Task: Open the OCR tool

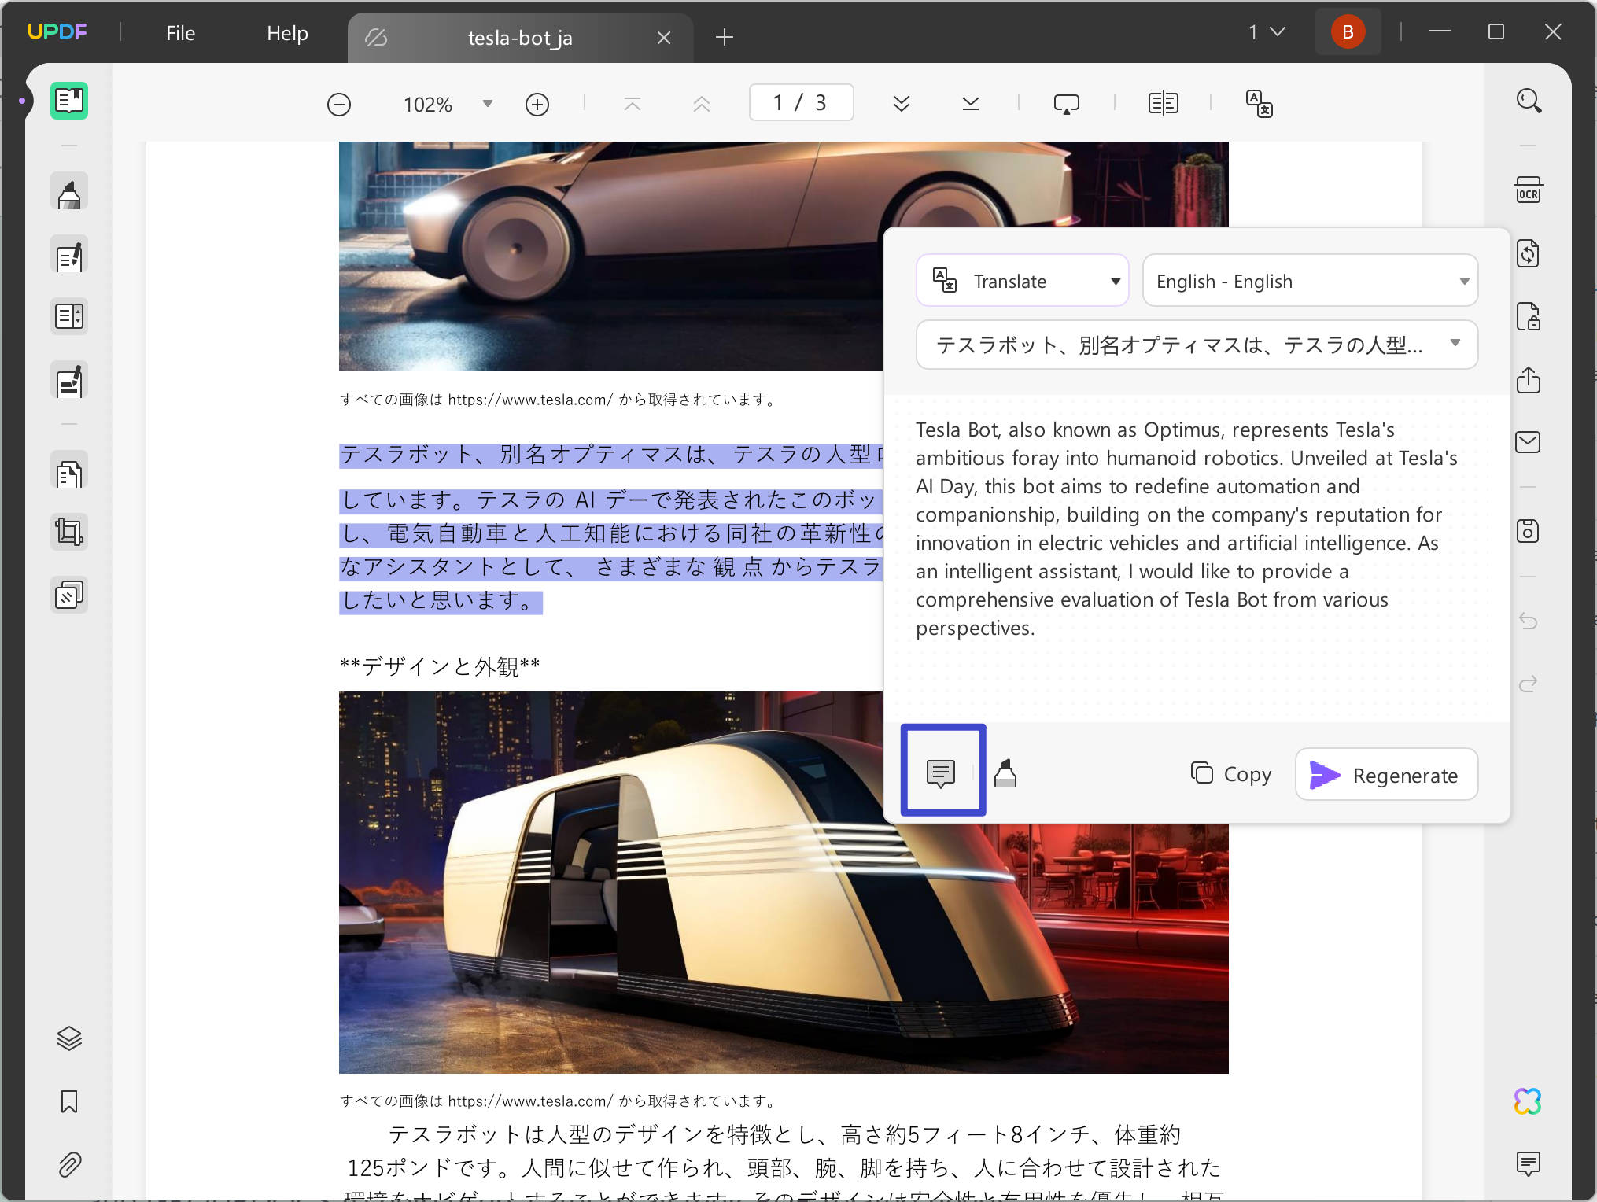Action: tap(1529, 190)
